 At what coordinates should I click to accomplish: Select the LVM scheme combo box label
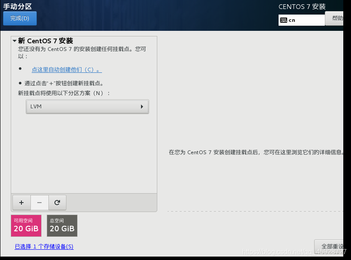point(36,107)
